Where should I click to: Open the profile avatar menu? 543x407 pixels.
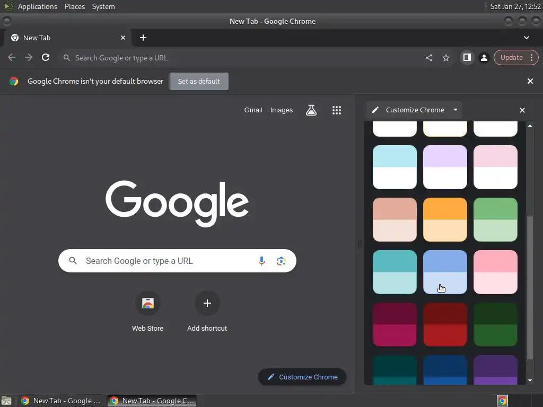[484, 58]
